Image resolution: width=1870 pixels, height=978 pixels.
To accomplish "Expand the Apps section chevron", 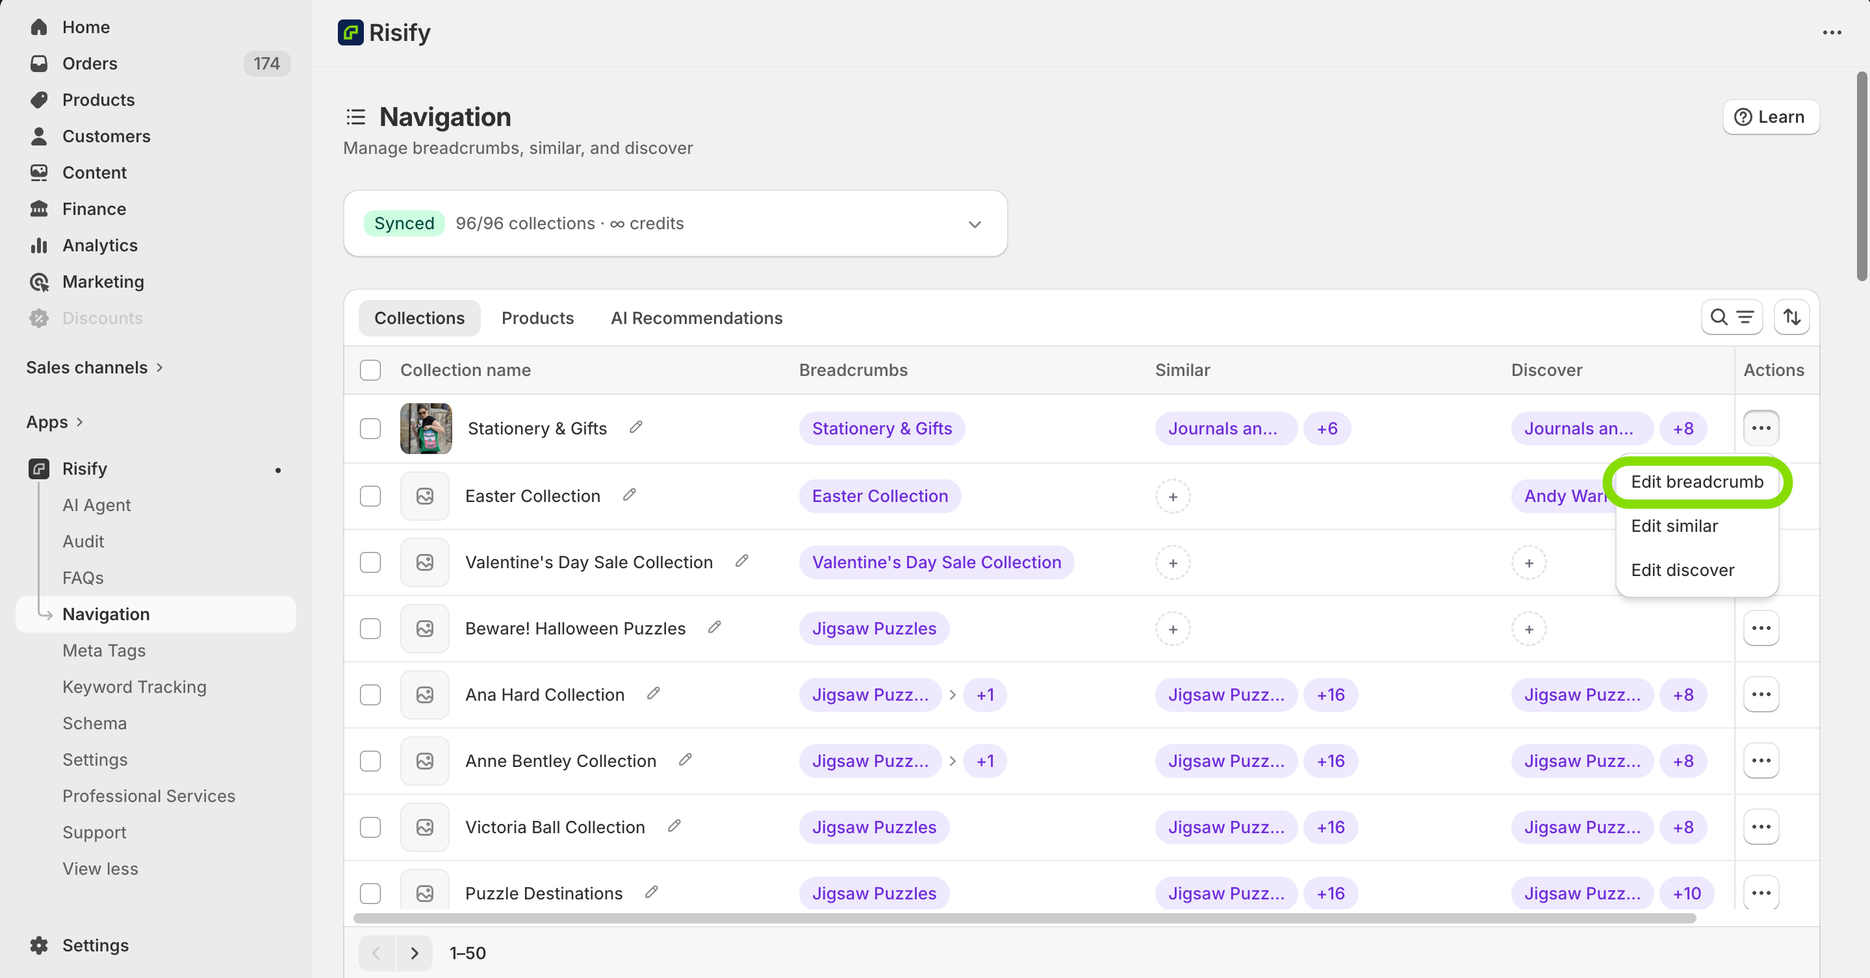I will click(x=80, y=422).
